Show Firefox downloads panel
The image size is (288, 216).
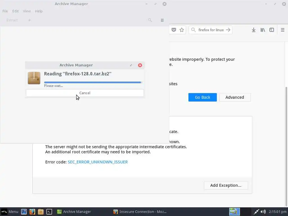coord(254,30)
